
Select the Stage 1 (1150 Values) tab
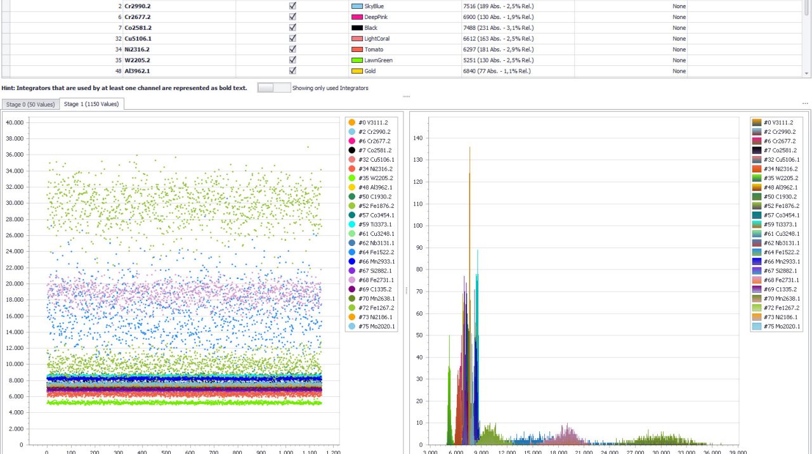pos(91,104)
